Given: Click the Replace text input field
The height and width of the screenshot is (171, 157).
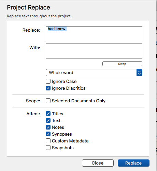Looking at the screenshot, I should pyautogui.click(x=94, y=34).
